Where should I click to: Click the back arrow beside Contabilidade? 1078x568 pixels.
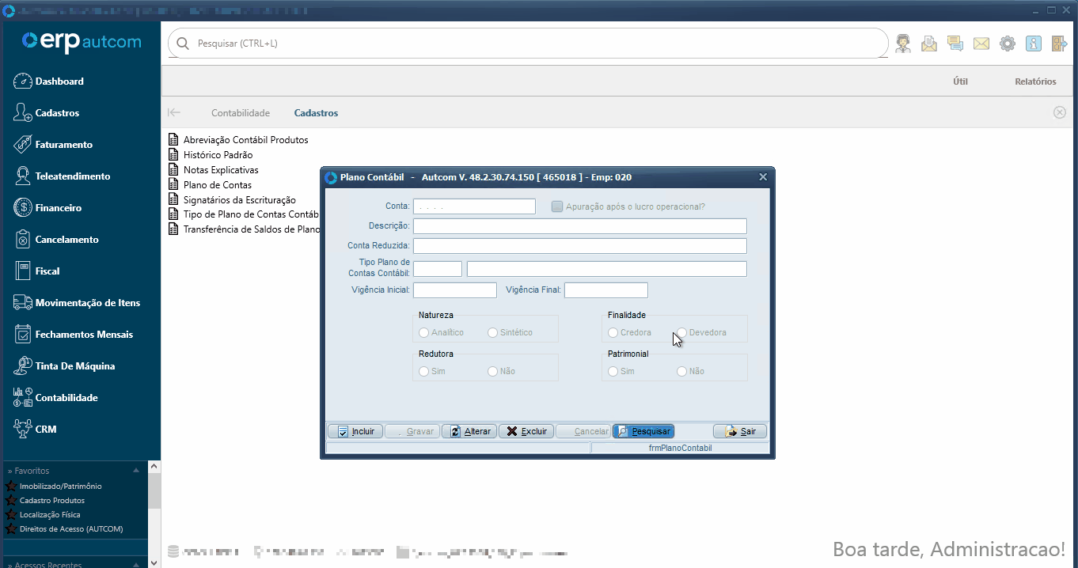[x=174, y=113]
